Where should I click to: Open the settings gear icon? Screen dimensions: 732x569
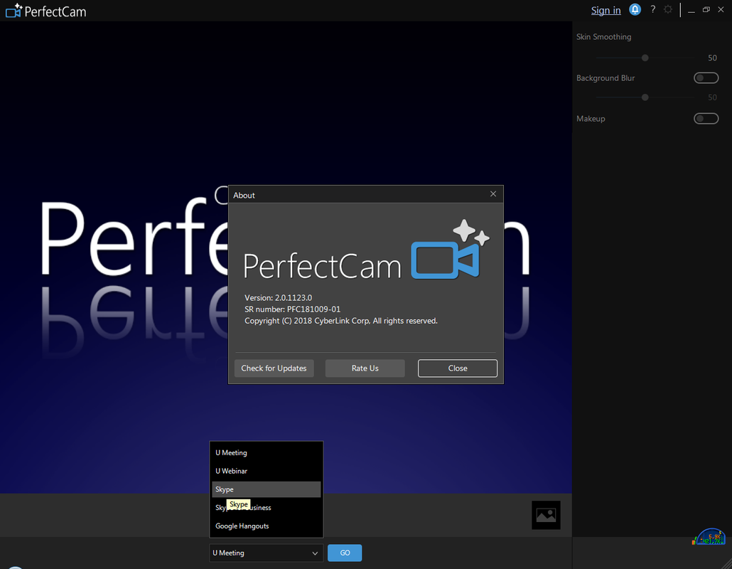[x=668, y=9]
